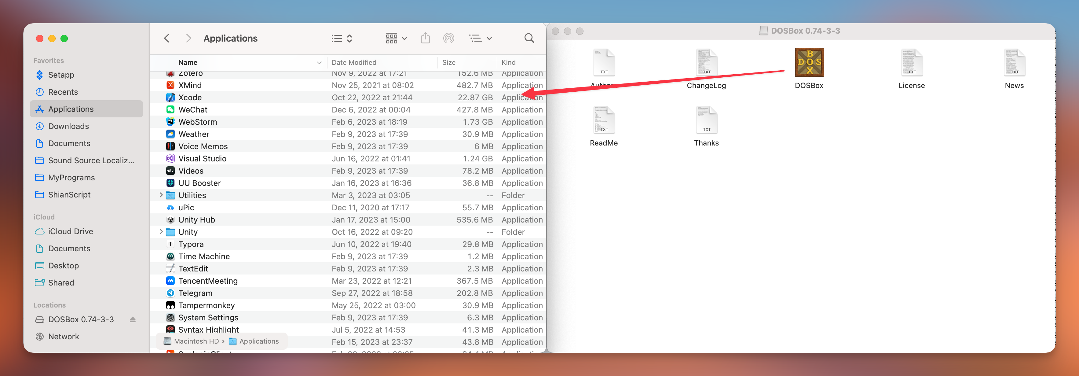
Task: Click the Share icon in Finder toolbar
Action: [x=425, y=38]
